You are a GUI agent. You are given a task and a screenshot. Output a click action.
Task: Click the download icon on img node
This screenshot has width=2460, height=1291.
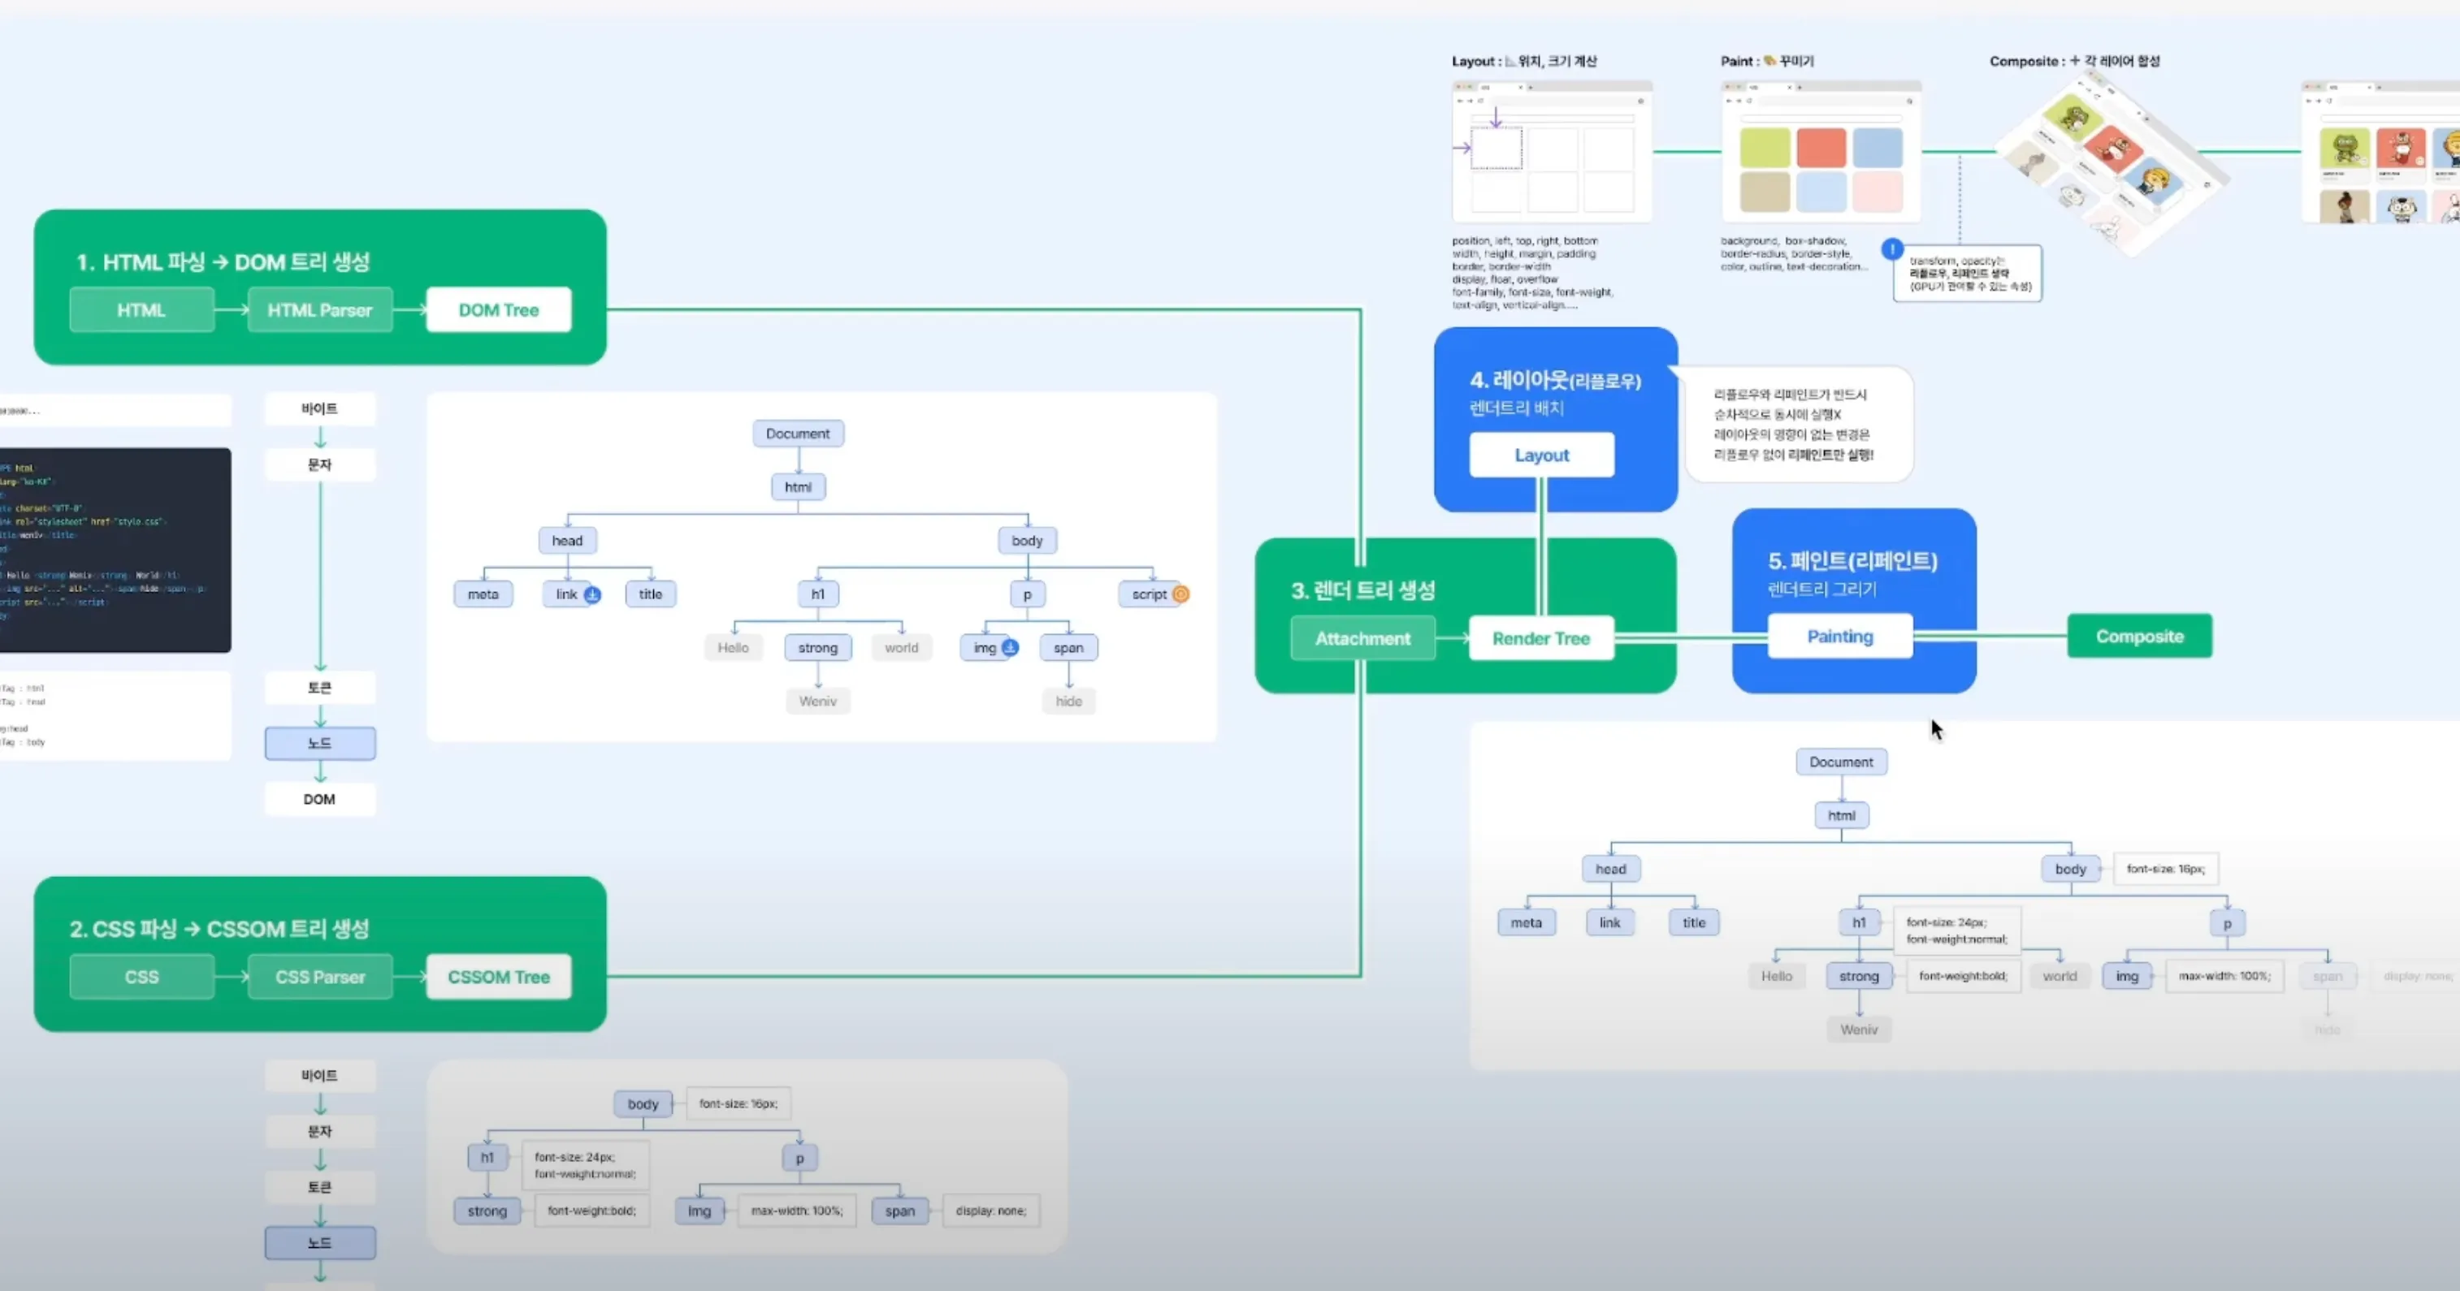click(1009, 648)
